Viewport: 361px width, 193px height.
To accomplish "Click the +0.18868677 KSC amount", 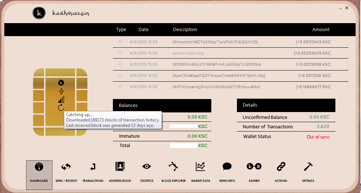I will pos(313,87).
